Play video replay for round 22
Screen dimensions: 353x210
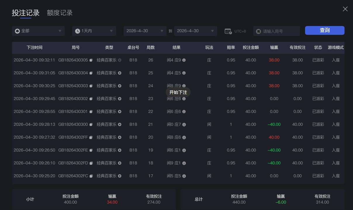120,112
